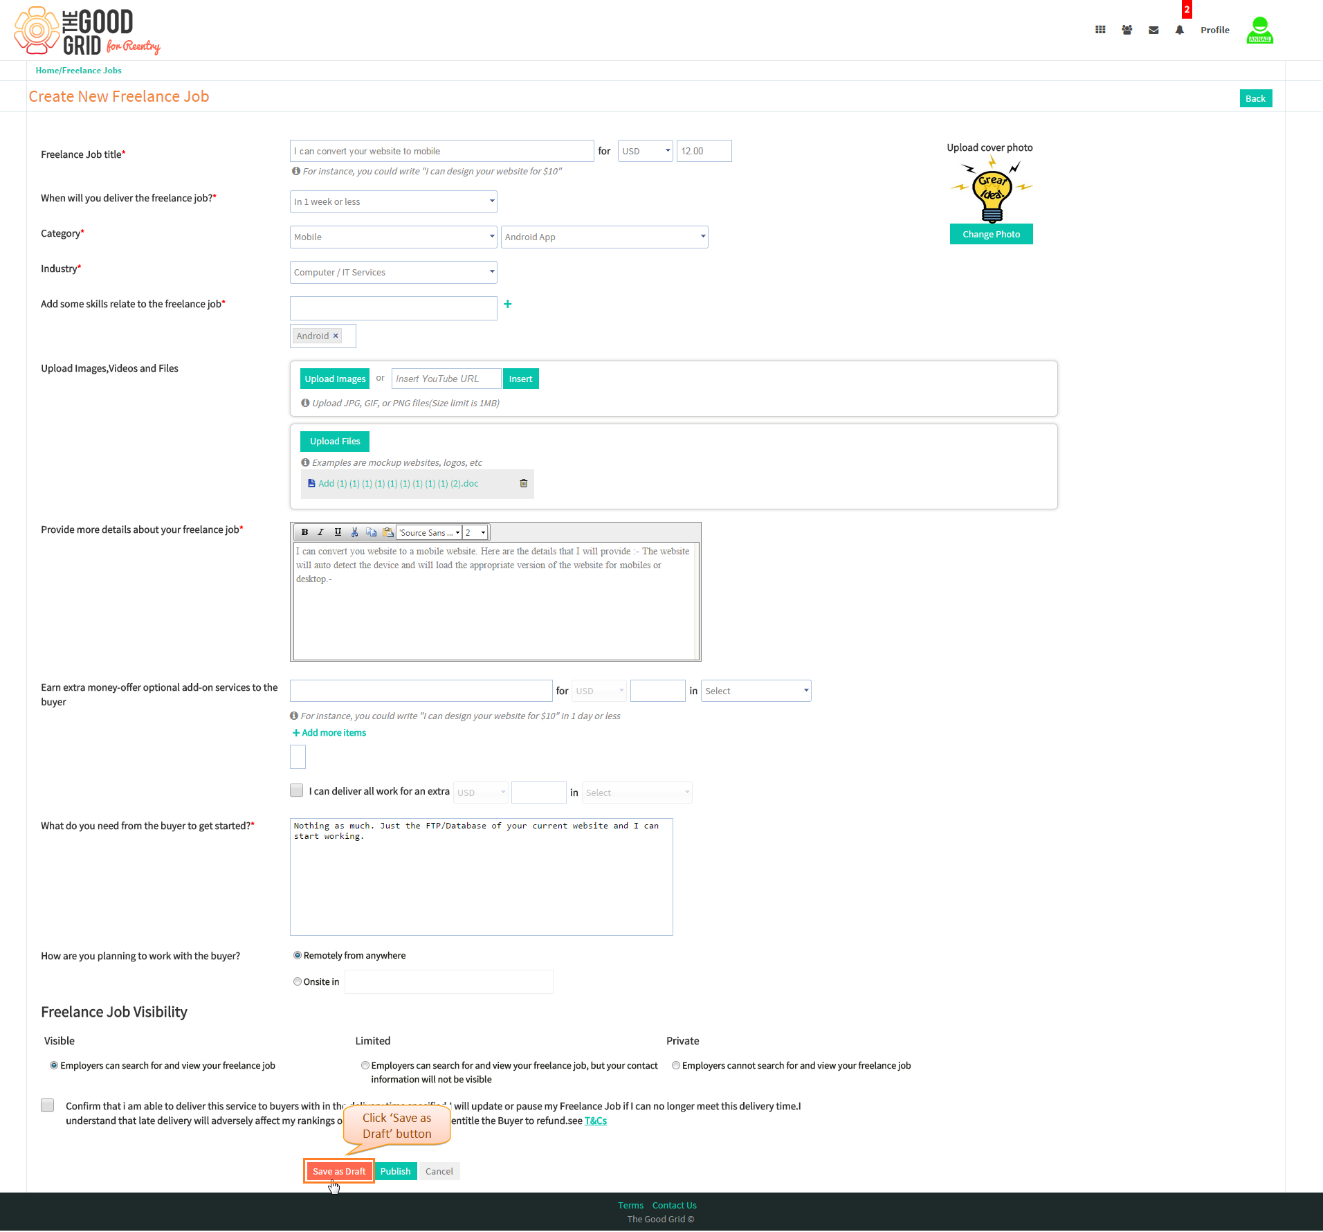Click the extra delivery amount field
Viewport: 1323px width, 1232px height.
click(x=539, y=792)
